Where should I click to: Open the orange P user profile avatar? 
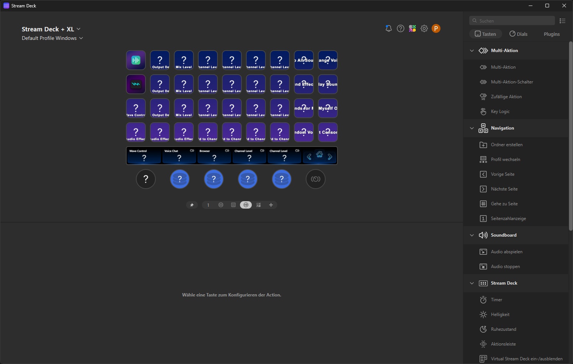pyautogui.click(x=436, y=28)
